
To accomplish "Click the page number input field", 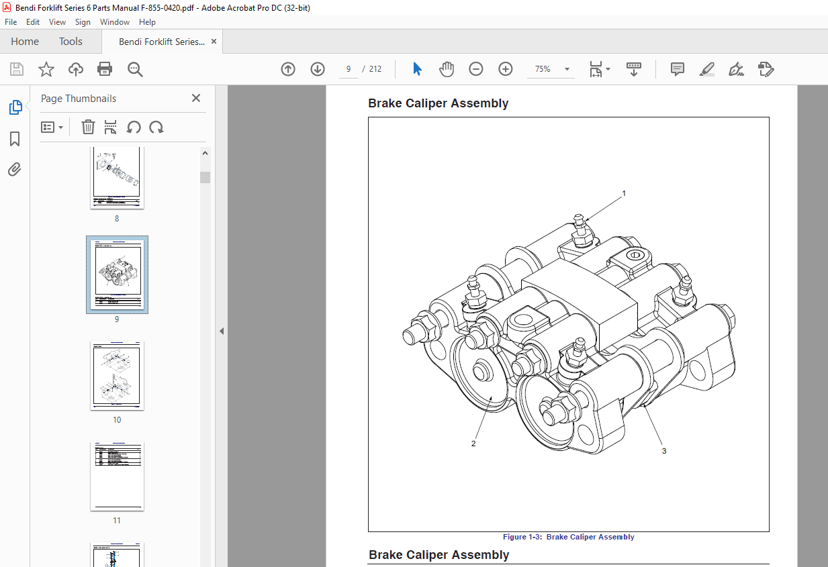I will coord(349,69).
